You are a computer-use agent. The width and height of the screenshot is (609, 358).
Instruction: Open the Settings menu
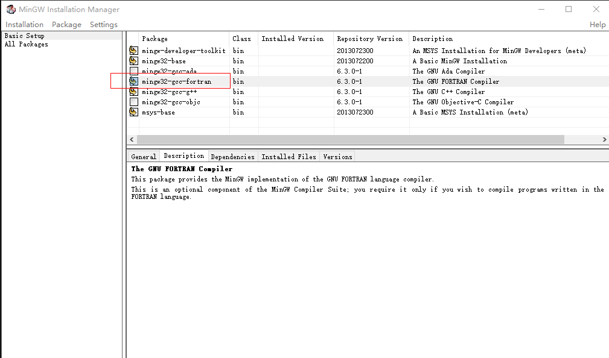[103, 24]
